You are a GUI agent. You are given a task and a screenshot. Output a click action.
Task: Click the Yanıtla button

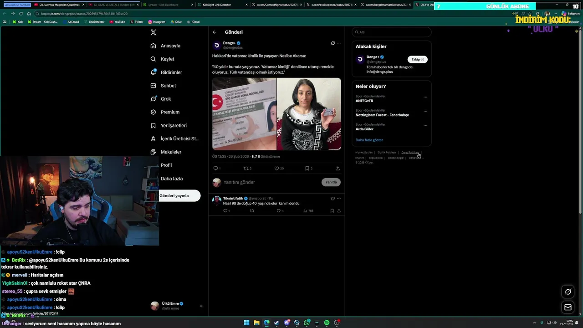pos(331,182)
